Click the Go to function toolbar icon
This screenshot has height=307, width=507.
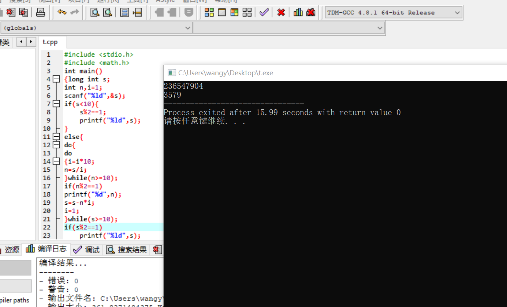click(125, 12)
